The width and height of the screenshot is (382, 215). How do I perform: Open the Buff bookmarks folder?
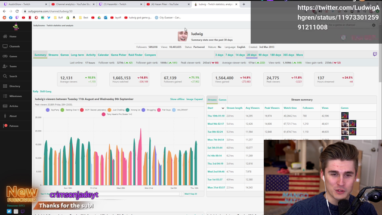click(x=58, y=17)
